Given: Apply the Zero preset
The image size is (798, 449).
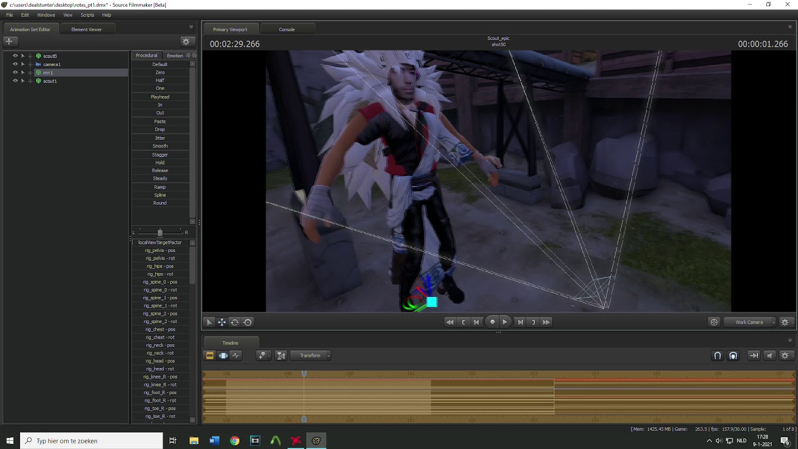Looking at the screenshot, I should point(160,72).
